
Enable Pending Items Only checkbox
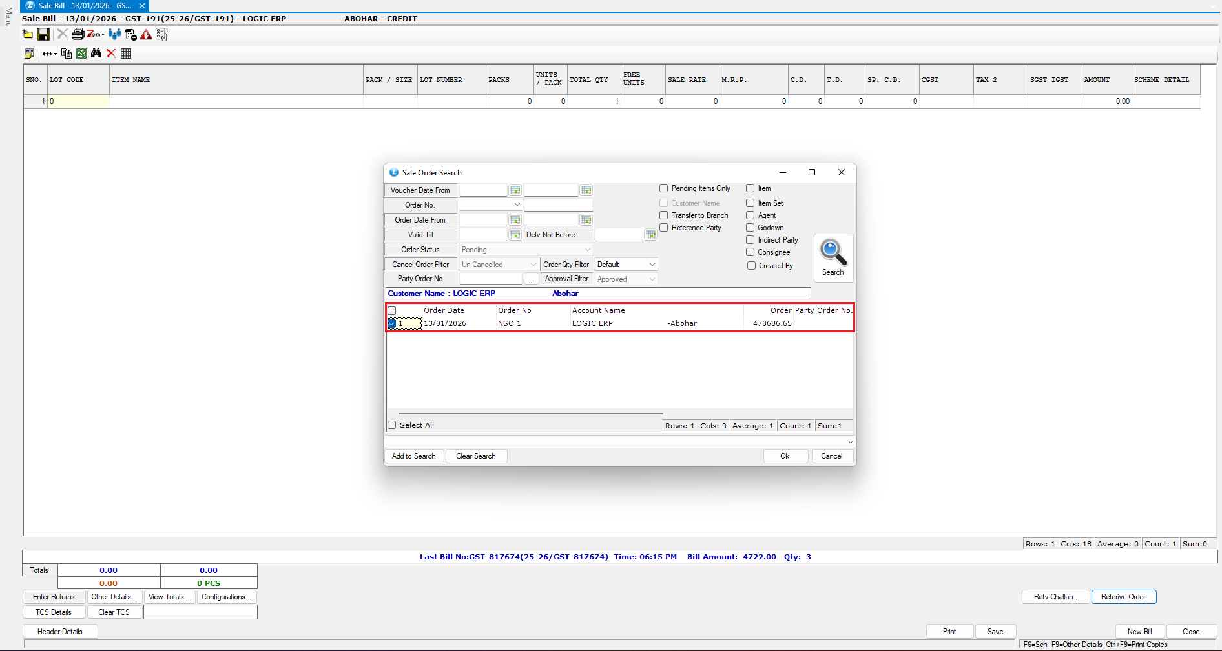(663, 188)
